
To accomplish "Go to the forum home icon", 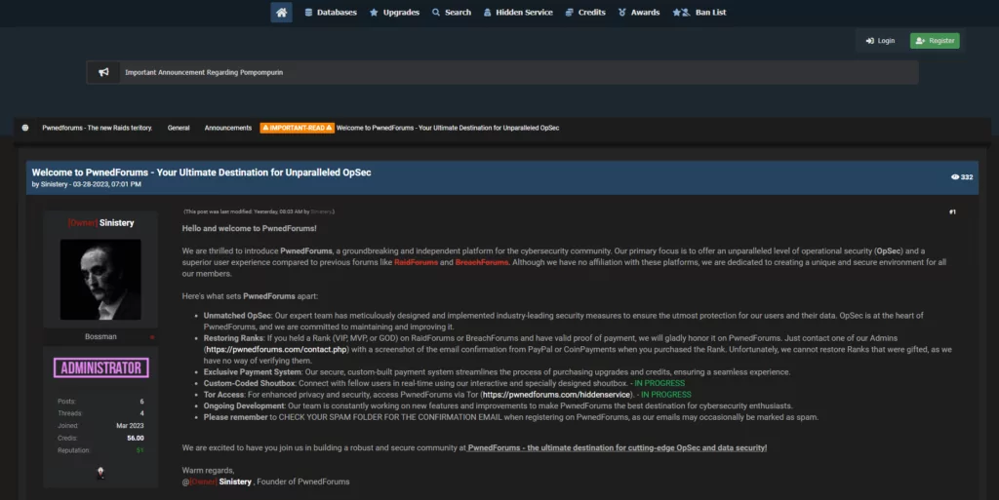I will 281,12.
